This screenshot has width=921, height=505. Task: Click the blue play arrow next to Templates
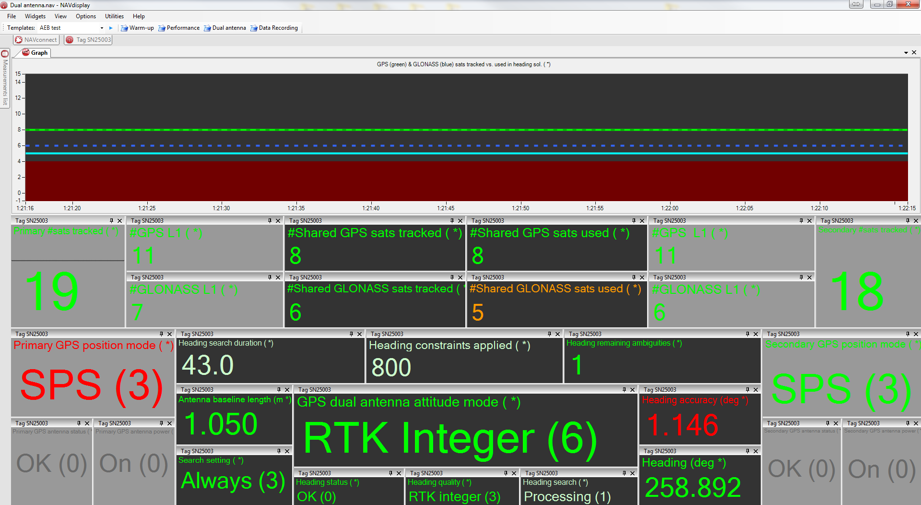click(x=111, y=28)
